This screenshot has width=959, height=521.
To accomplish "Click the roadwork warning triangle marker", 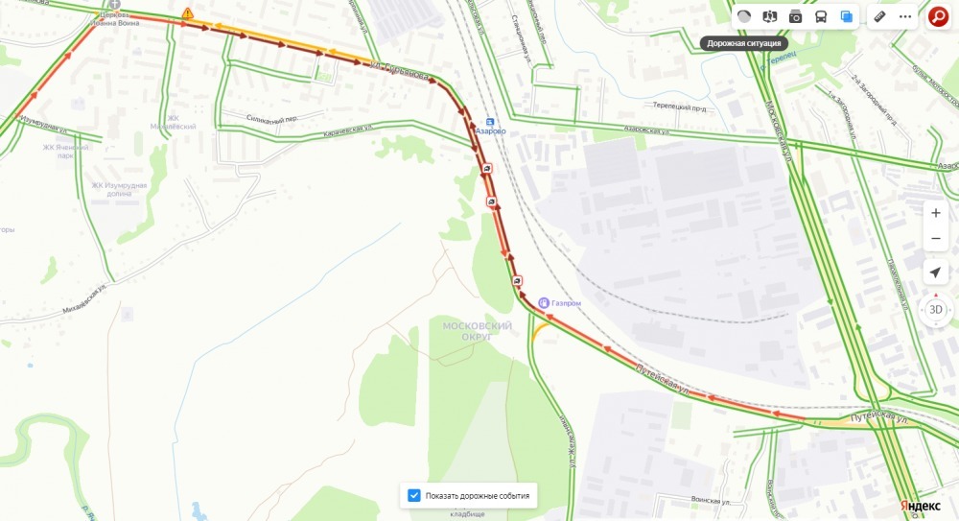I will (188, 13).
